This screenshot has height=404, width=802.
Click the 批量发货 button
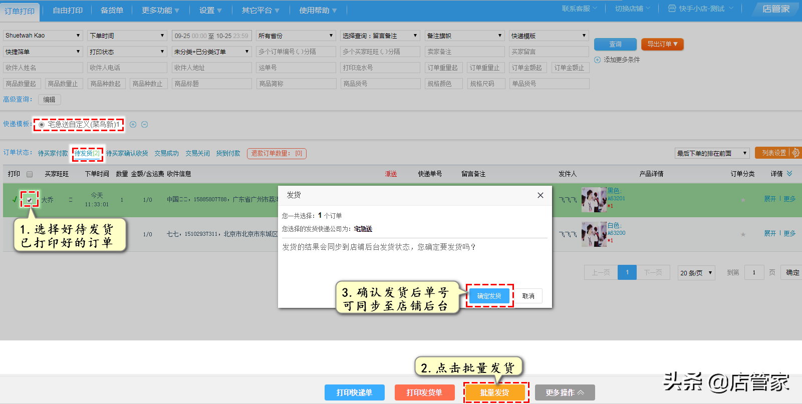click(x=494, y=392)
